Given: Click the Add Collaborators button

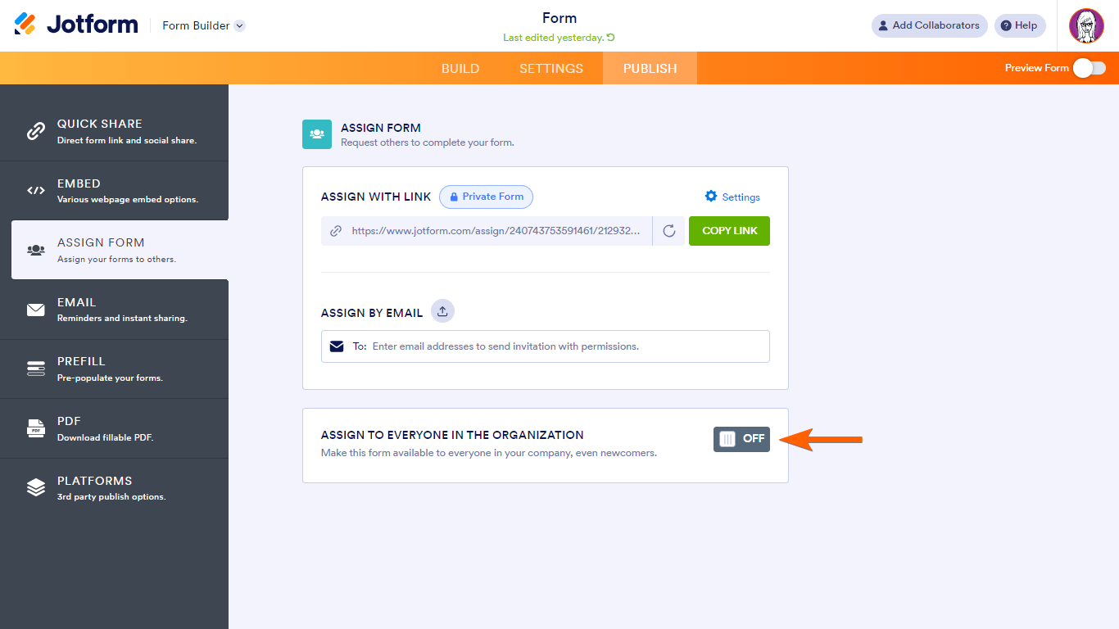Looking at the screenshot, I should (x=929, y=25).
